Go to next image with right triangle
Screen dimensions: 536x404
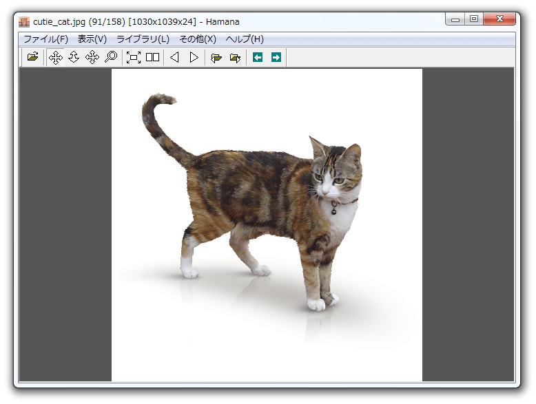(194, 57)
